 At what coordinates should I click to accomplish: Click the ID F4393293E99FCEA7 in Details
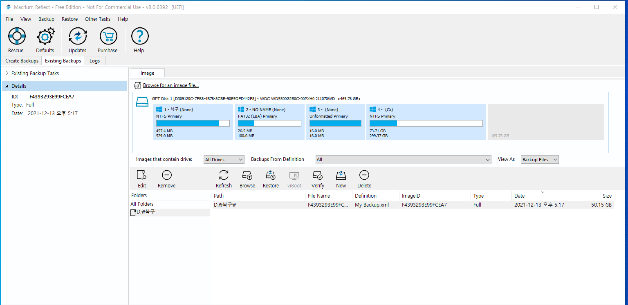pos(52,97)
